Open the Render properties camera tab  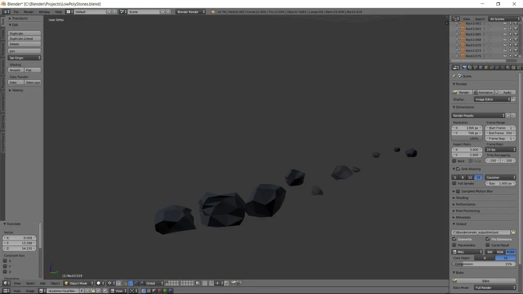pyautogui.click(x=465, y=68)
